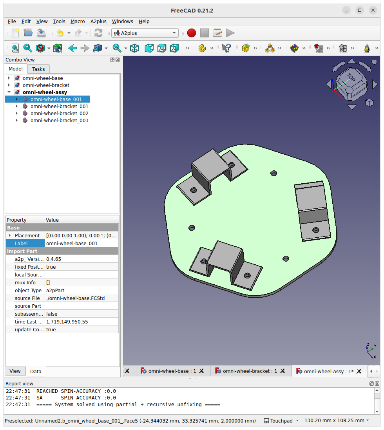Open a file using the folder icon
Viewport: 384px width, 430px height.
click(28, 33)
